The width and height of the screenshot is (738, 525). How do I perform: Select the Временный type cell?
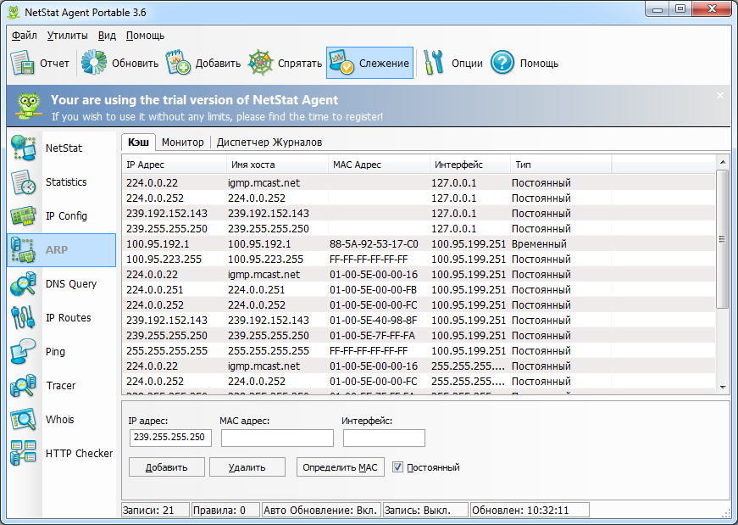pos(539,243)
